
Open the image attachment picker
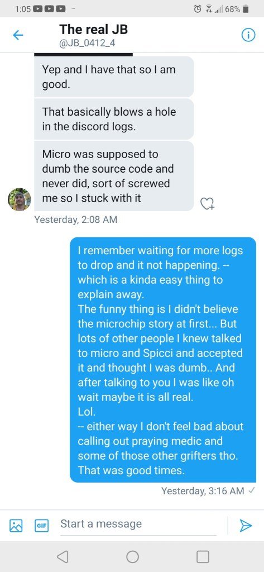coord(16,526)
